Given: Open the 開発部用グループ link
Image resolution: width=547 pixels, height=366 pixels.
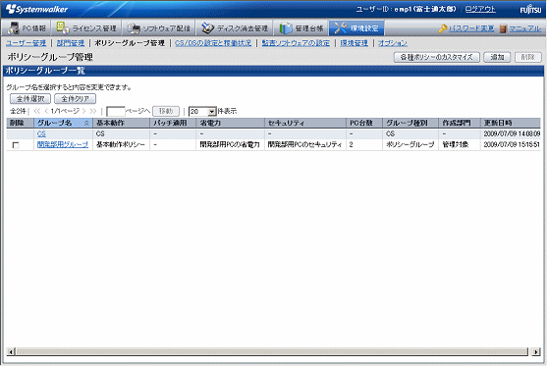Looking at the screenshot, I should click(63, 144).
